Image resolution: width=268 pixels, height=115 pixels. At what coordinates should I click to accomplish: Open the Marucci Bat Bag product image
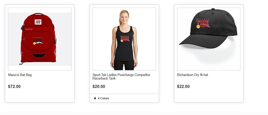pyautogui.click(x=40, y=39)
